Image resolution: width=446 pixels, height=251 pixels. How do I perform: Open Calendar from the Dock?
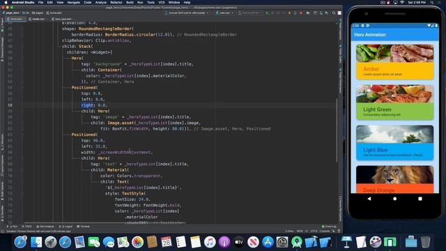[167, 242]
